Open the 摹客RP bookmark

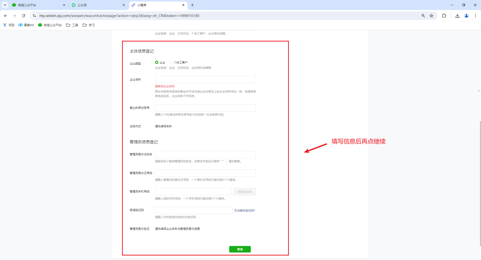[x=26, y=25]
